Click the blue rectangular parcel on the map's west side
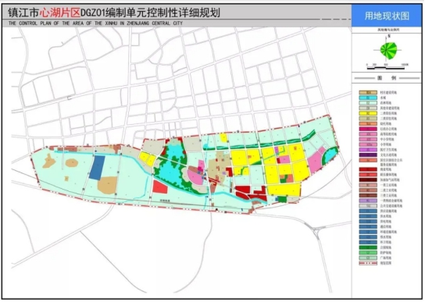Viewport: 425px width, 302px height. 97,167
